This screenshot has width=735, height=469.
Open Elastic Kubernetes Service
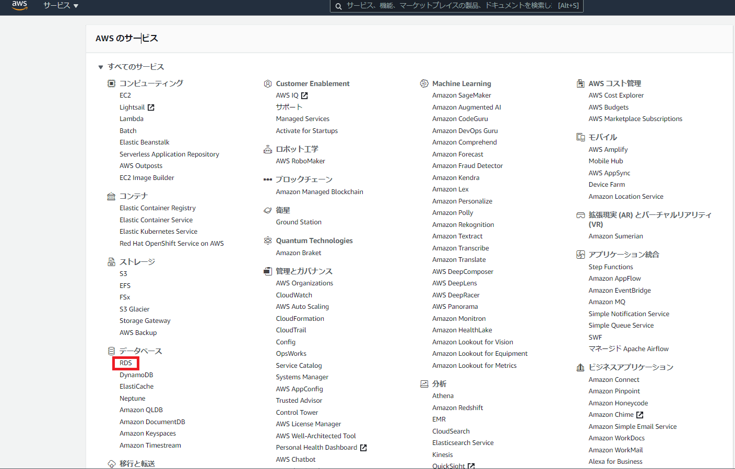[x=159, y=232]
